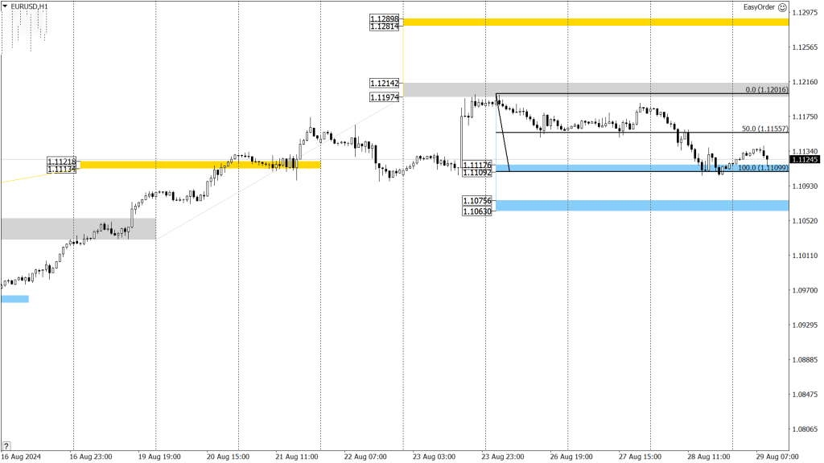Click the Fibonacci 100.0 (1.11099) level
Viewport: 824px width, 463px height.
[x=763, y=168]
